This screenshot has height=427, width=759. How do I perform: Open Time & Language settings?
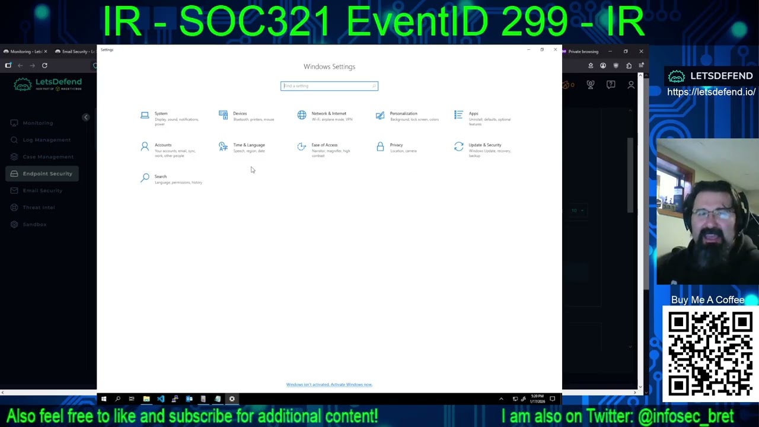(243, 148)
